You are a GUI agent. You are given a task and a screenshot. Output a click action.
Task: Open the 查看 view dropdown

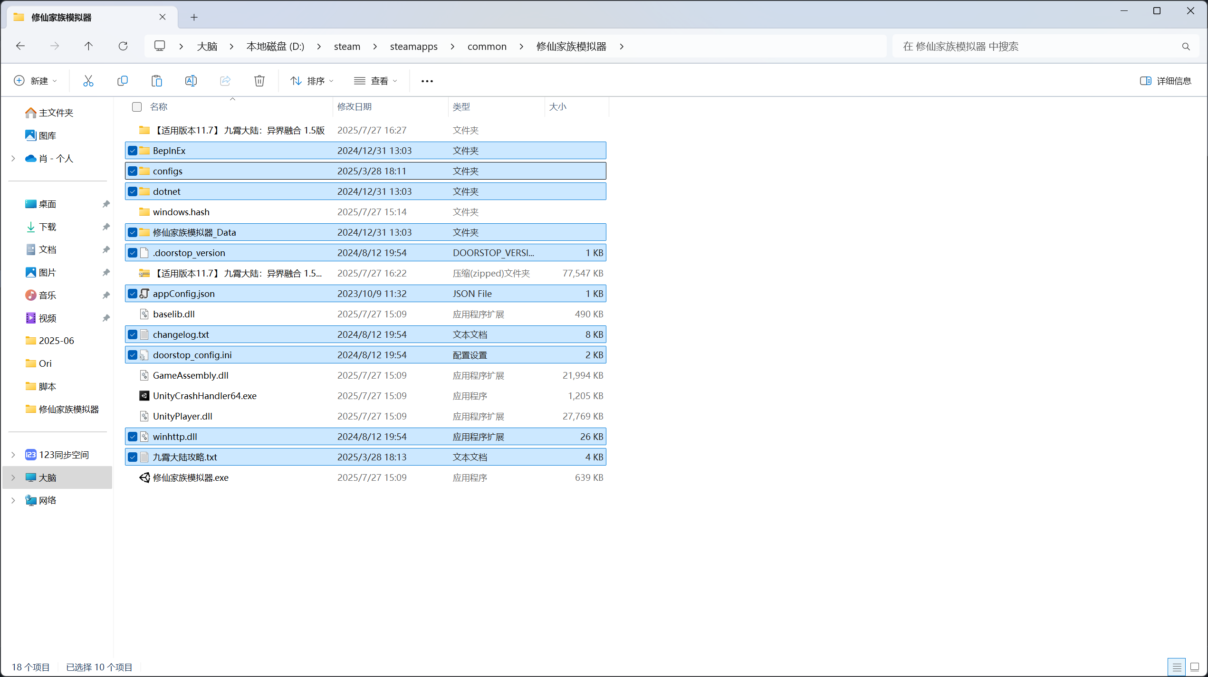(375, 81)
